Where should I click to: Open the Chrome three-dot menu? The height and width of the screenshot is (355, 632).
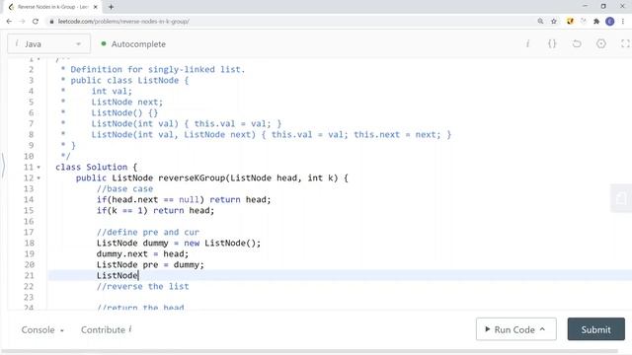(x=623, y=21)
